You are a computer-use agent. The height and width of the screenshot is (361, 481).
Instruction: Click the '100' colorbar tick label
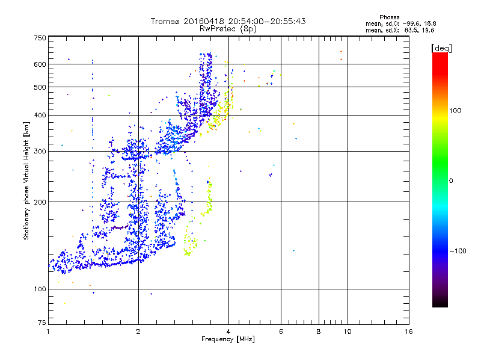point(455,111)
